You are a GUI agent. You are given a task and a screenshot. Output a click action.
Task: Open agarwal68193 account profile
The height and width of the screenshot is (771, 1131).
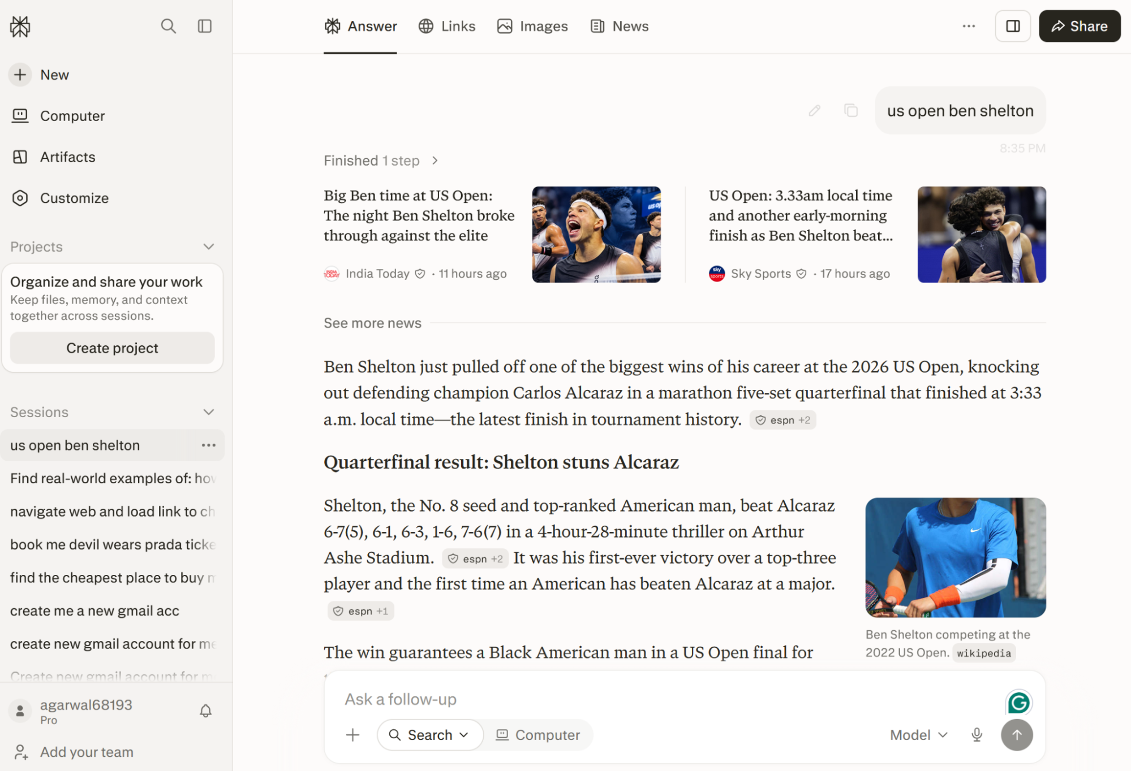click(71, 711)
